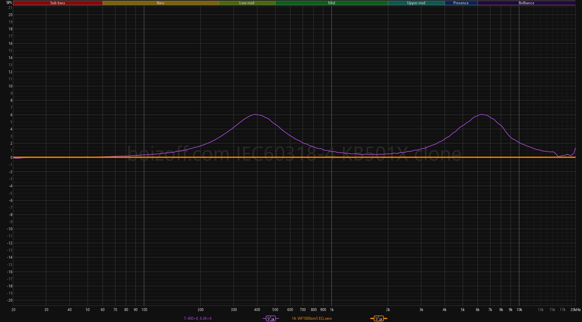Click the purple curve peak near 6.3 kHz
This screenshot has width=582, height=322.
click(482, 114)
